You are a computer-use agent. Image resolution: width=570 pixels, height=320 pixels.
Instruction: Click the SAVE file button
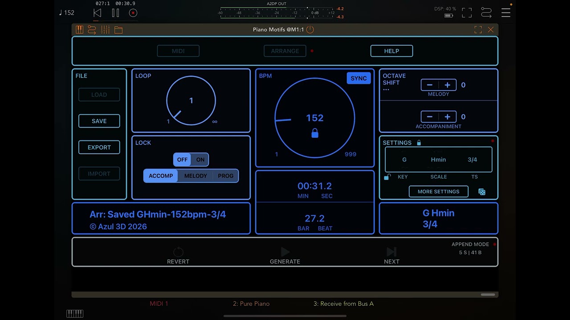99,121
